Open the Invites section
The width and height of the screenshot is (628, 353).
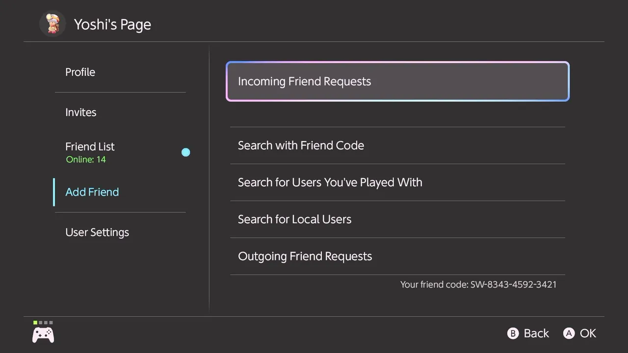[81, 112]
